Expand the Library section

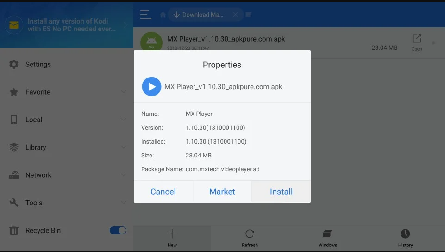pos(123,147)
